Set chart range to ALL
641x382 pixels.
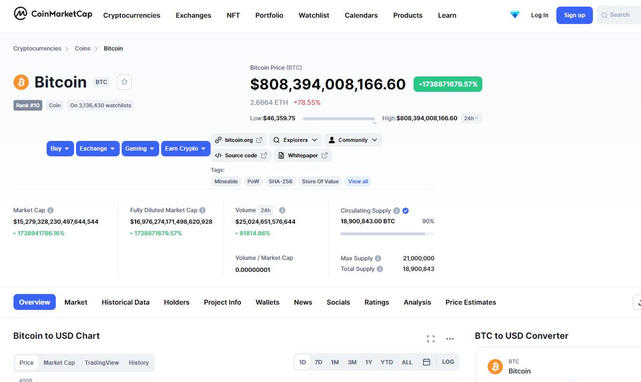(407, 362)
